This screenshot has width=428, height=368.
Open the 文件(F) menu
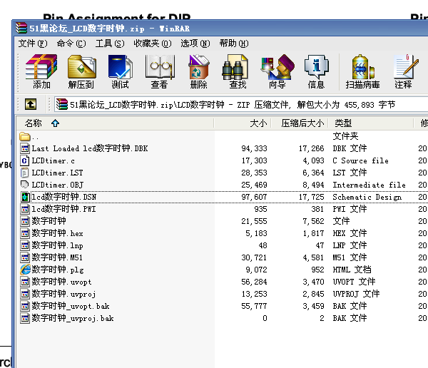point(33,44)
